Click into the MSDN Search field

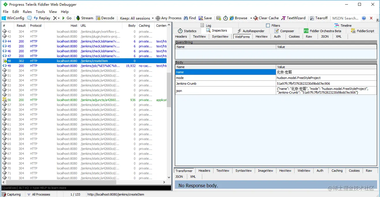[346, 18]
